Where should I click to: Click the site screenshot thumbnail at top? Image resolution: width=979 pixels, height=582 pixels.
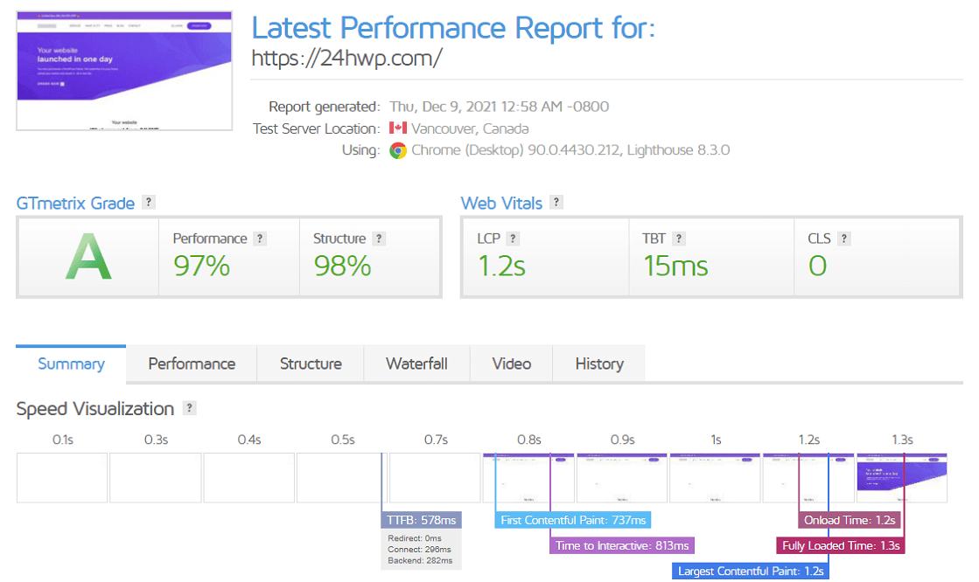[x=124, y=71]
